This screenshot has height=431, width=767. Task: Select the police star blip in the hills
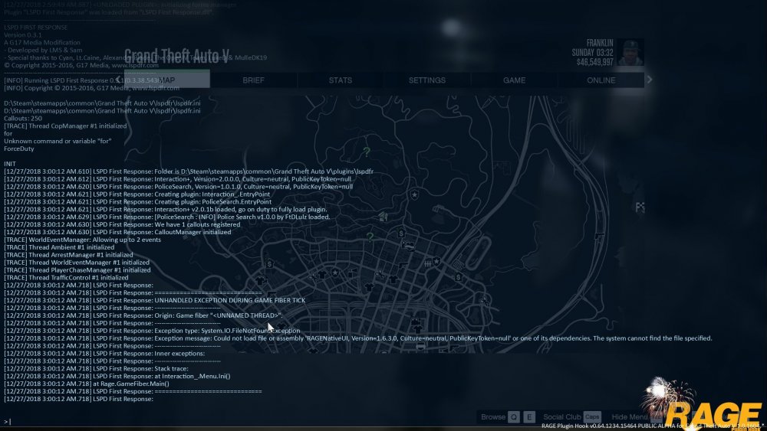(x=415, y=194)
